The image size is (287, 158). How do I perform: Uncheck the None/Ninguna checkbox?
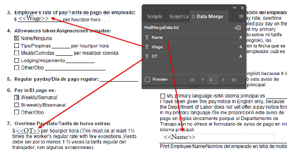coord(17,38)
